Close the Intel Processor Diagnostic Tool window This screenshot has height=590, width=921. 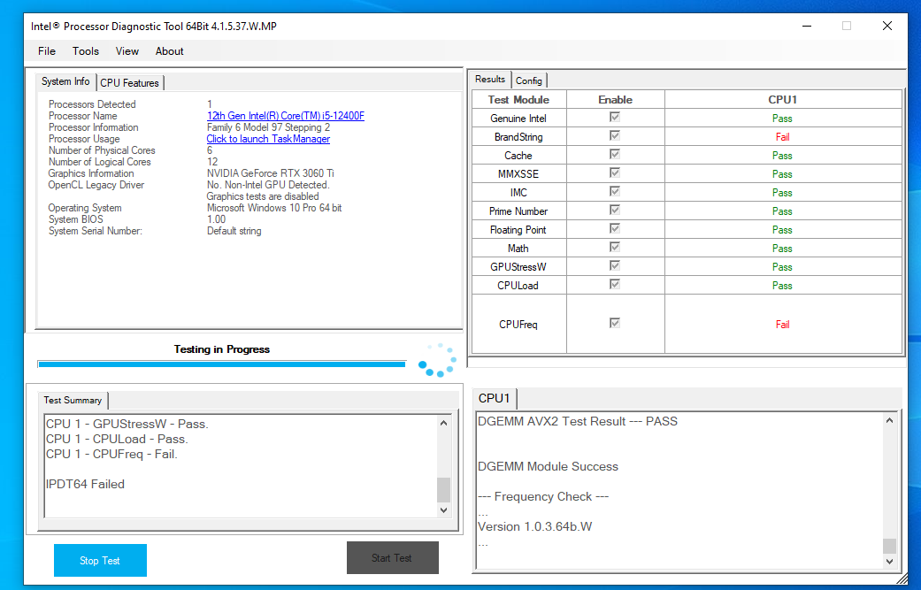click(x=886, y=26)
